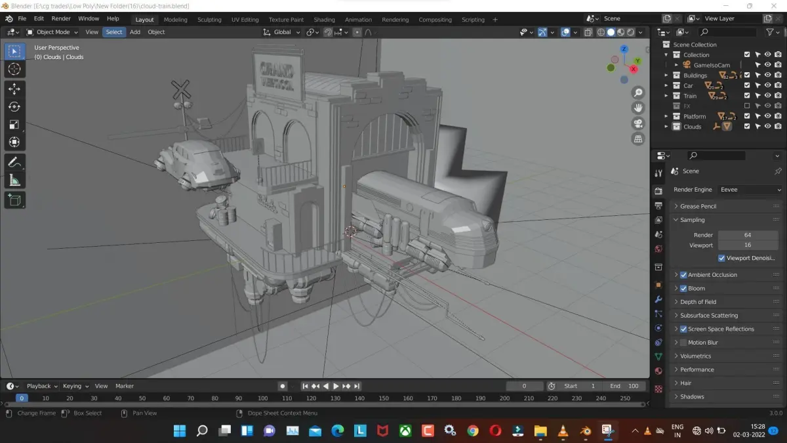Open the World properties tab
This screenshot has height=443, width=787.
click(x=658, y=249)
